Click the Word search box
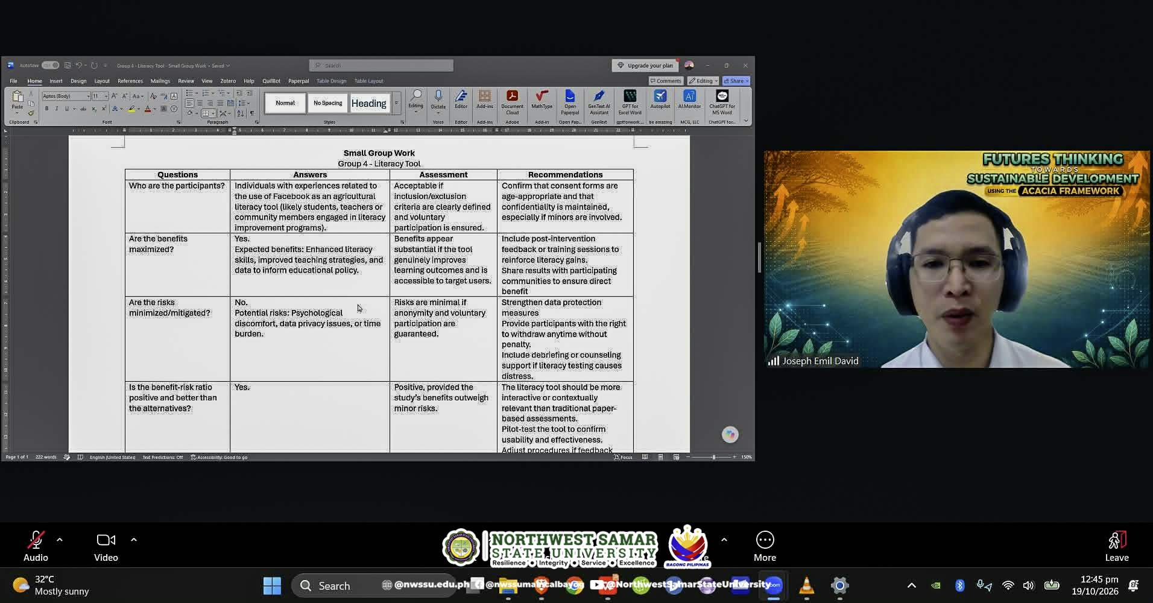Image resolution: width=1153 pixels, height=603 pixels. [x=381, y=65]
